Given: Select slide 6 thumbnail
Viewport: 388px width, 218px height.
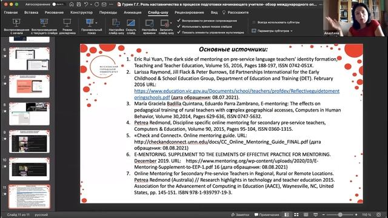Looking at the screenshot, I should click(29, 59).
